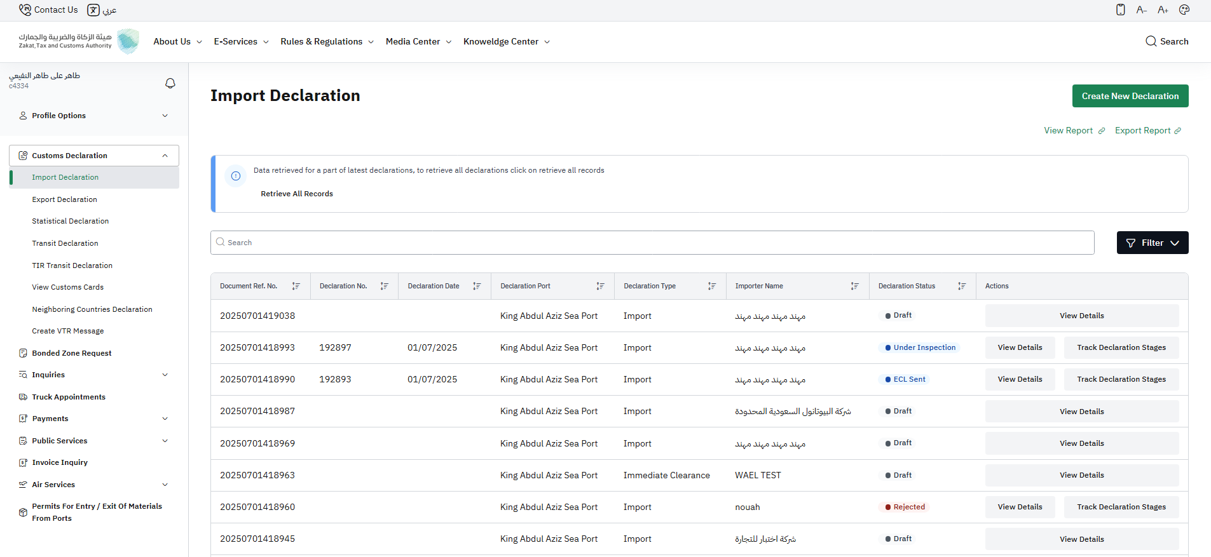Open Neighboring Countries Declaration page
Screen dimensions: 1211x557
[x=92, y=309]
